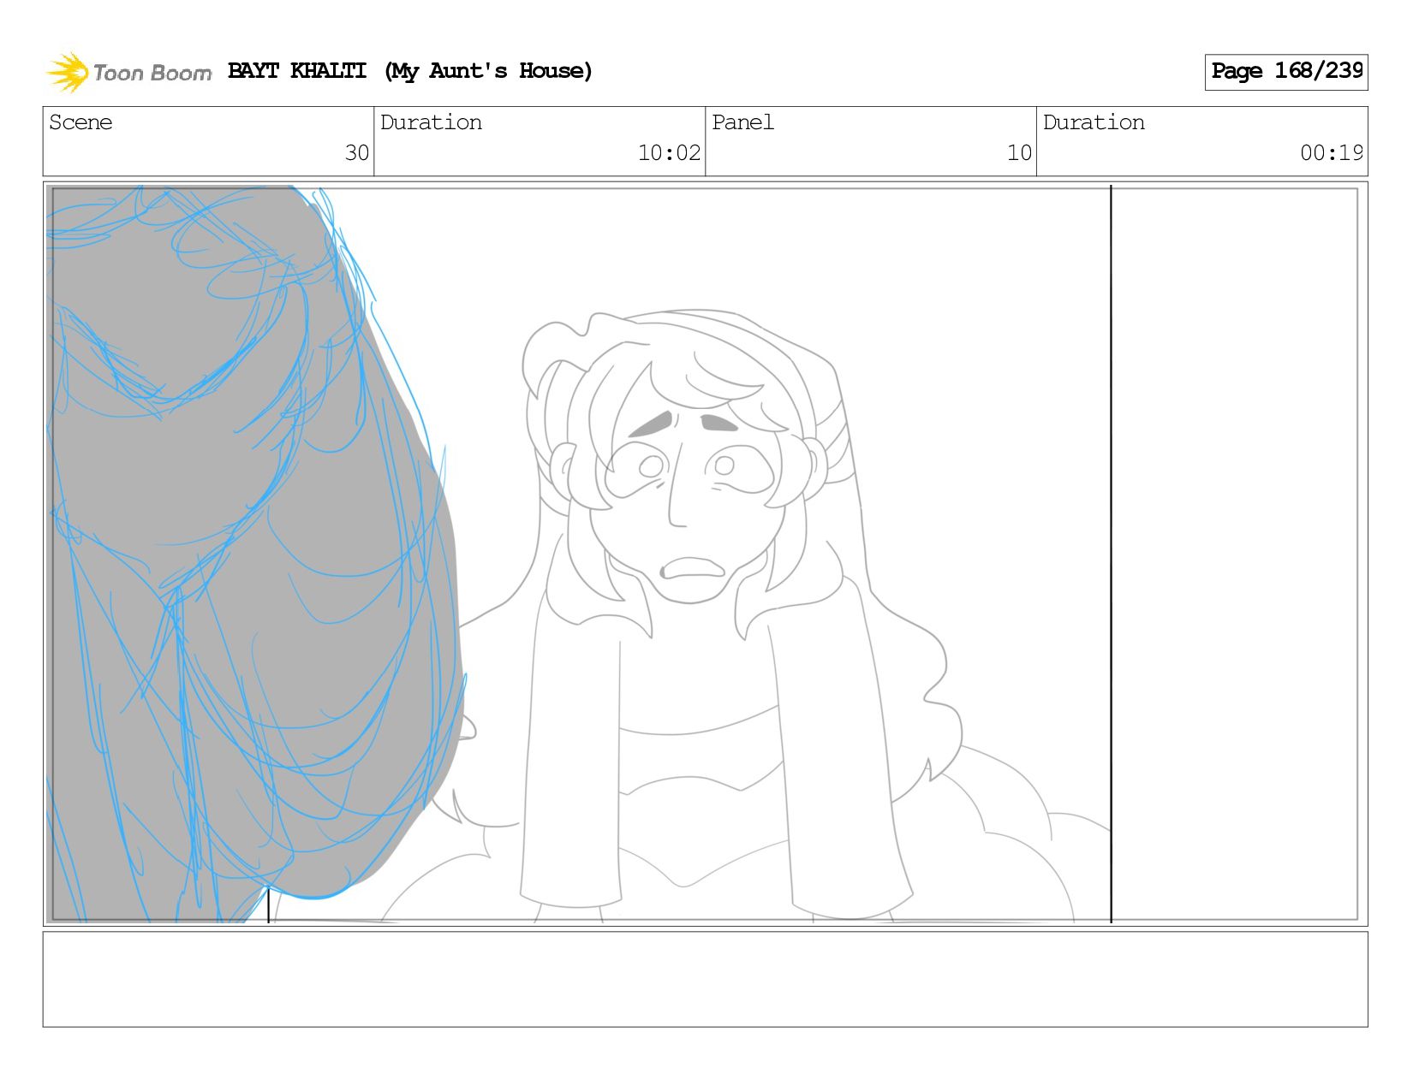Click the empty notes box below the panel
Viewport: 1413px width, 1091px height.
pyautogui.click(x=705, y=979)
